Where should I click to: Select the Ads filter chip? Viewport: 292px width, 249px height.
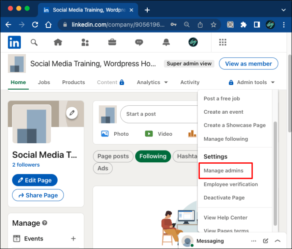click(x=103, y=168)
